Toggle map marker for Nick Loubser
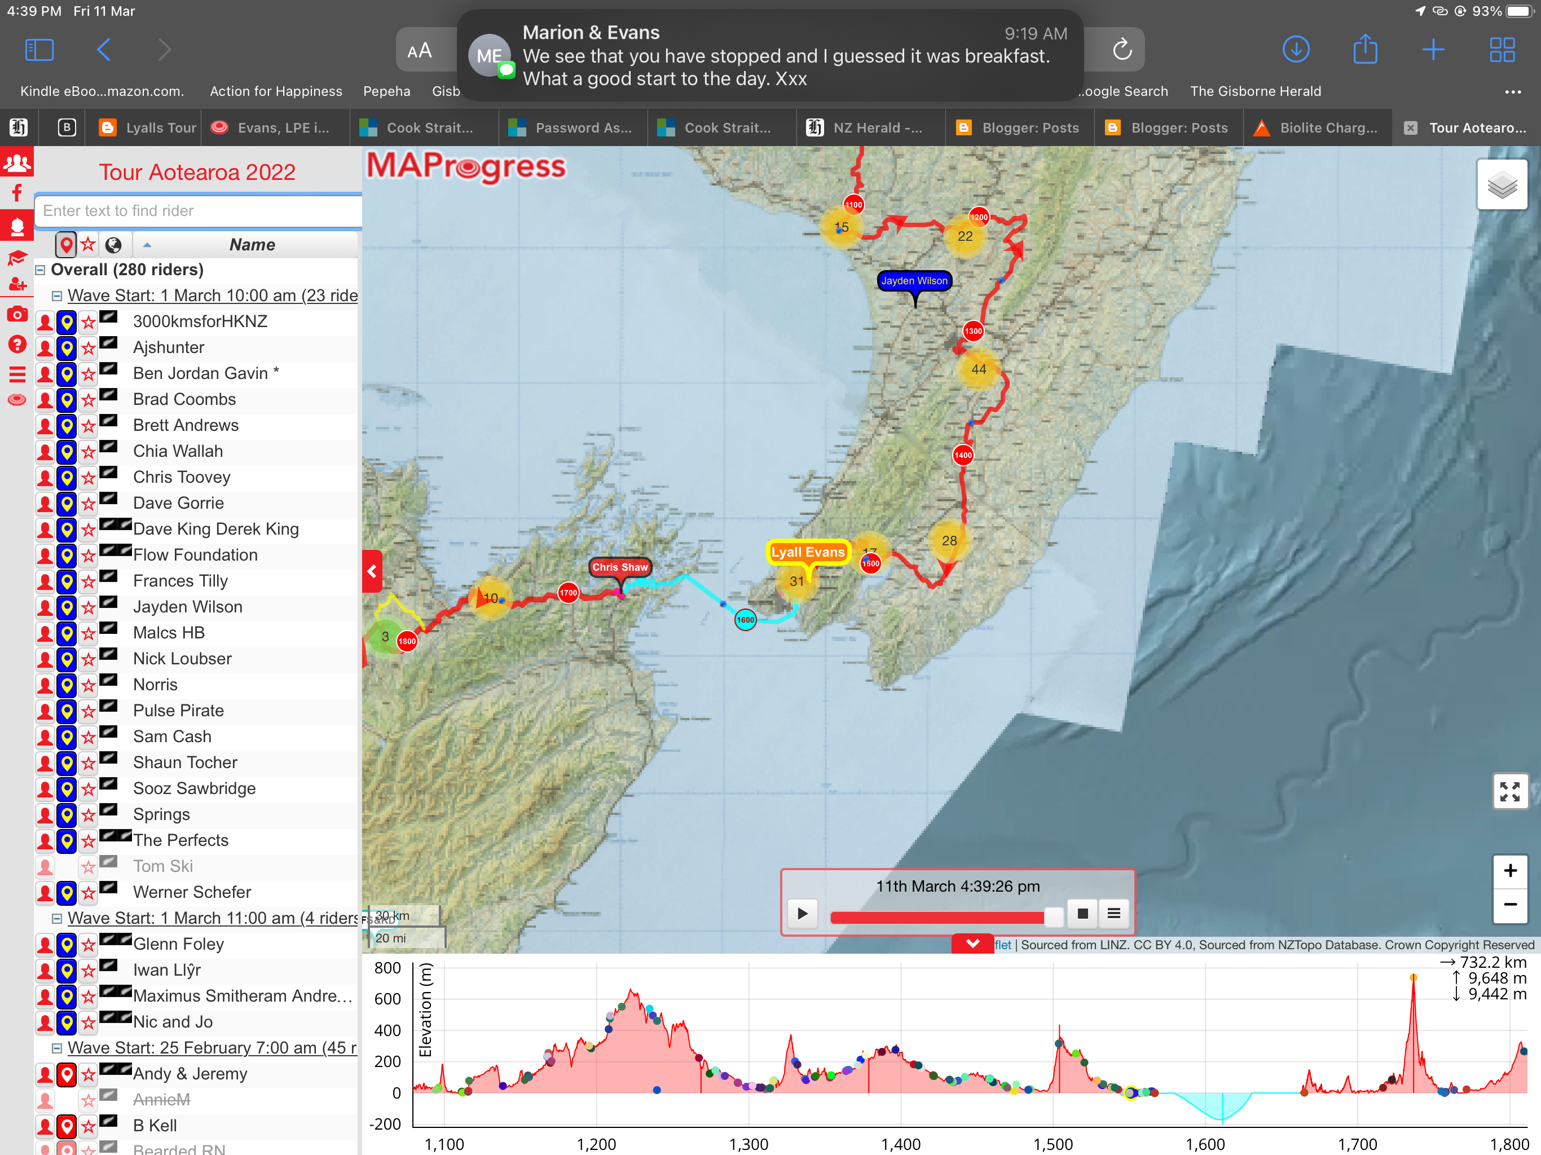 (x=66, y=659)
